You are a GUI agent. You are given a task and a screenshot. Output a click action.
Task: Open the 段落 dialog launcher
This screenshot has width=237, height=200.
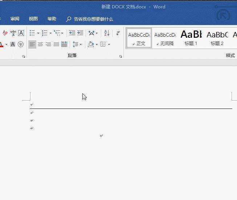pyautogui.click(x=120, y=56)
